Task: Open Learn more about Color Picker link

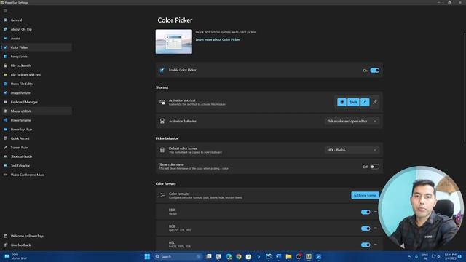Action: 218,39
